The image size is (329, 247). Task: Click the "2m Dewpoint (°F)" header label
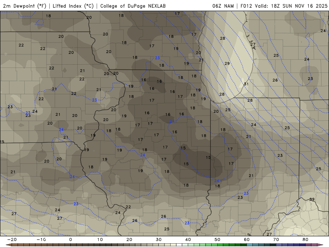24,6
